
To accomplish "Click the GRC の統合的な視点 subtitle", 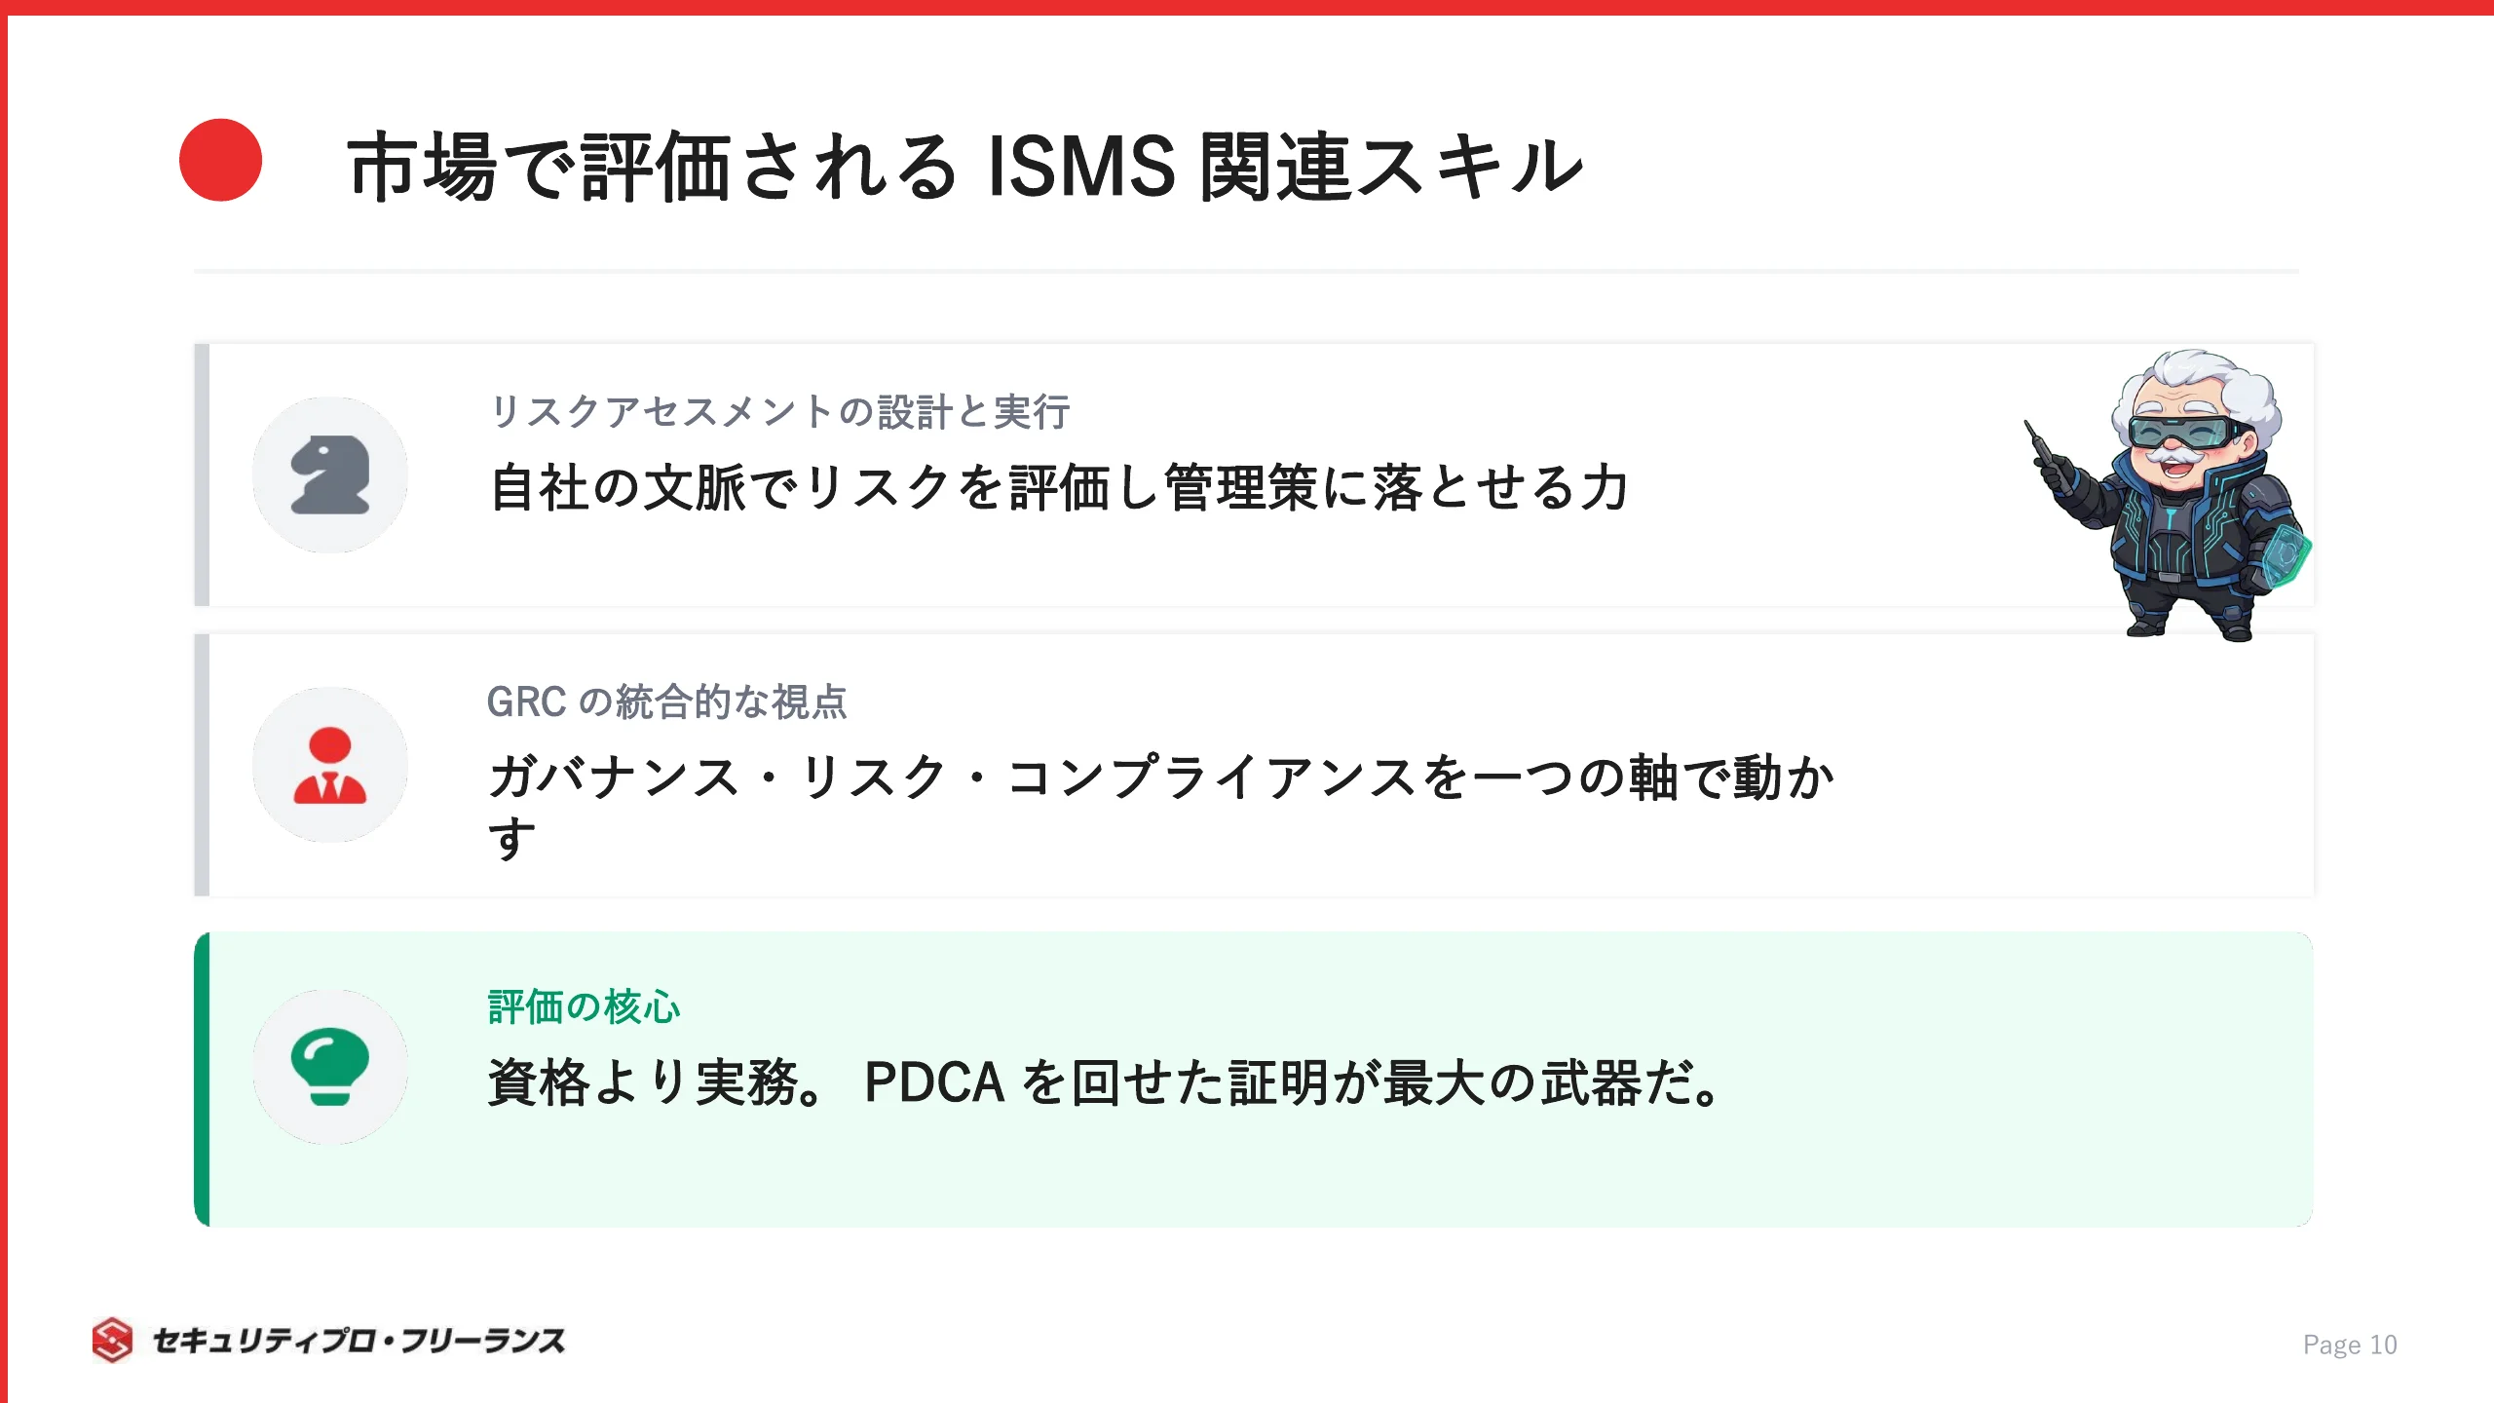I will (667, 701).
